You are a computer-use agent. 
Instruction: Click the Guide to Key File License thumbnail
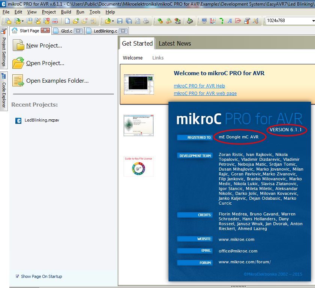(139, 166)
